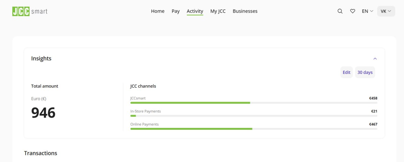Open the search magnifier icon
This screenshot has height=162, width=404.
click(x=340, y=11)
